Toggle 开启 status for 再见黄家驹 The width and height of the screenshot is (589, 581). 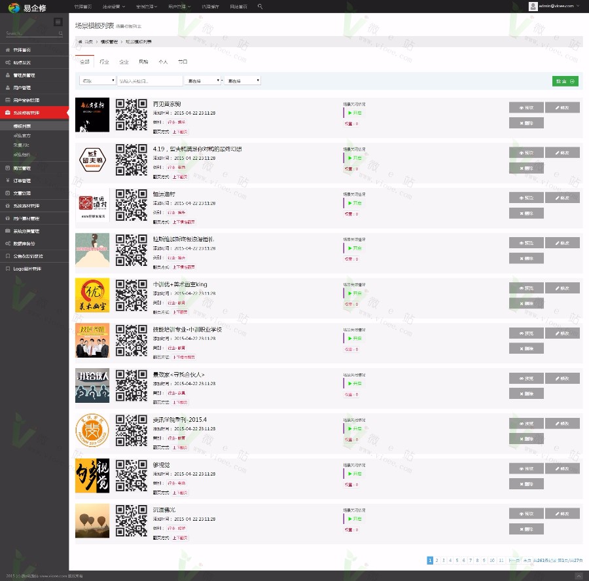click(x=355, y=113)
